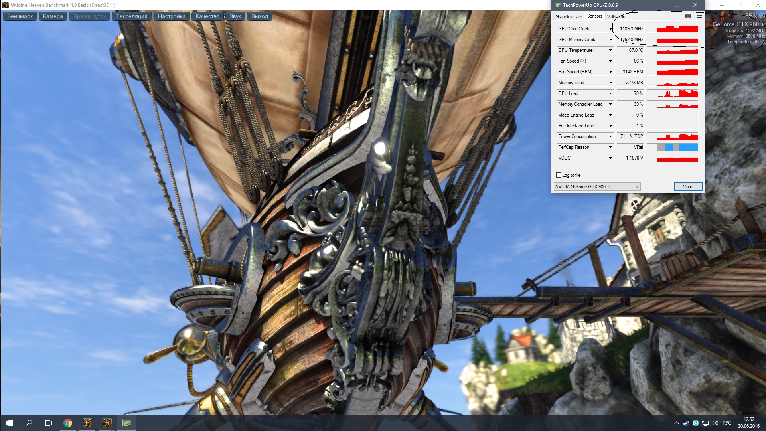Open Task View from the taskbar
766x431 pixels.
click(x=48, y=423)
